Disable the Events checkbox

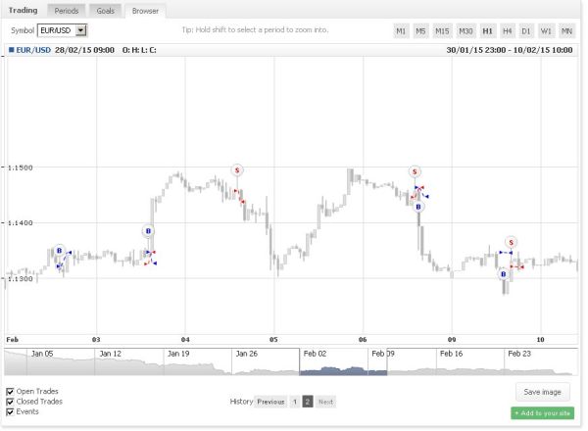coord(10,411)
